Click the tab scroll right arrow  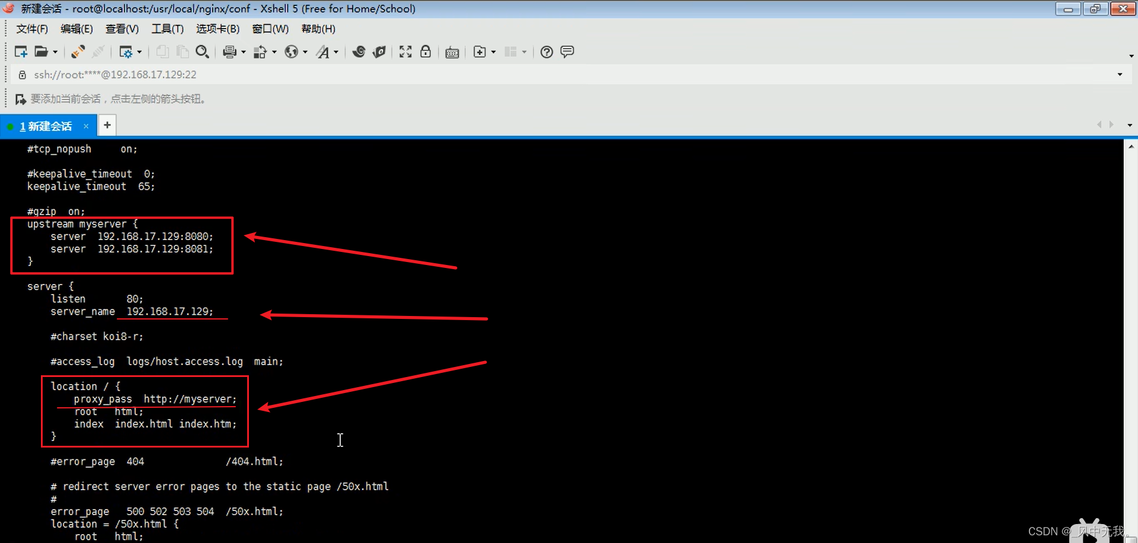pos(1111,124)
